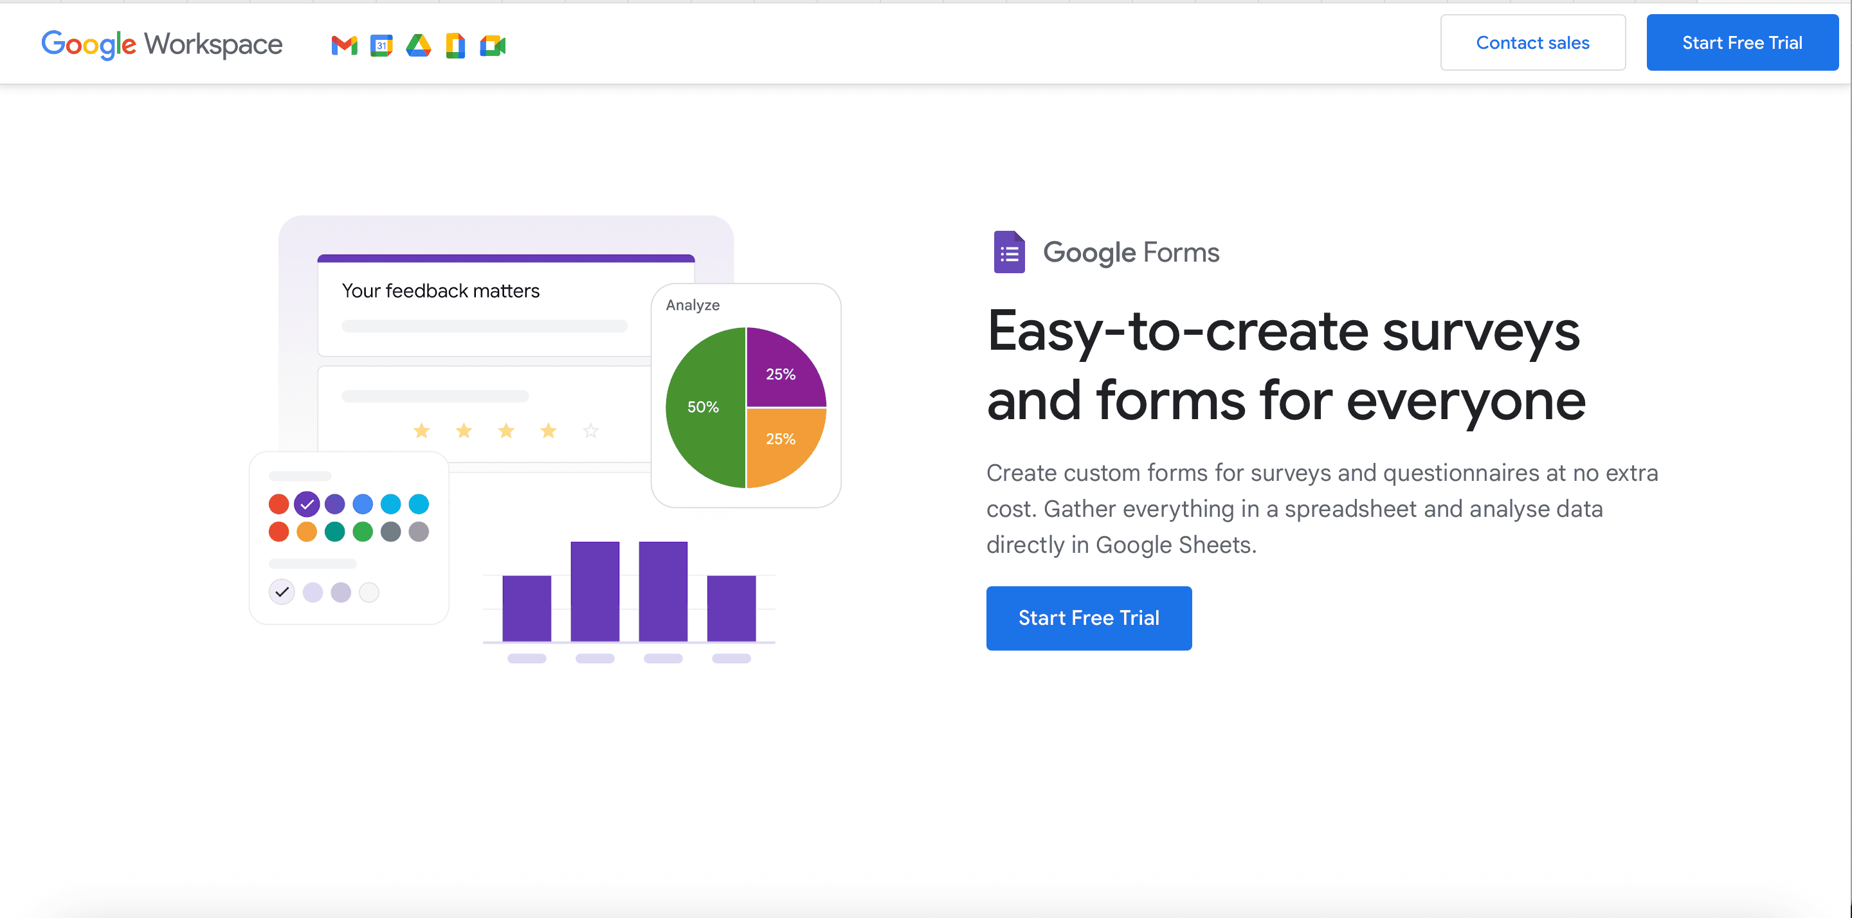The width and height of the screenshot is (1852, 918).
Task: Click the fourth filled rating star
Action: [549, 430]
